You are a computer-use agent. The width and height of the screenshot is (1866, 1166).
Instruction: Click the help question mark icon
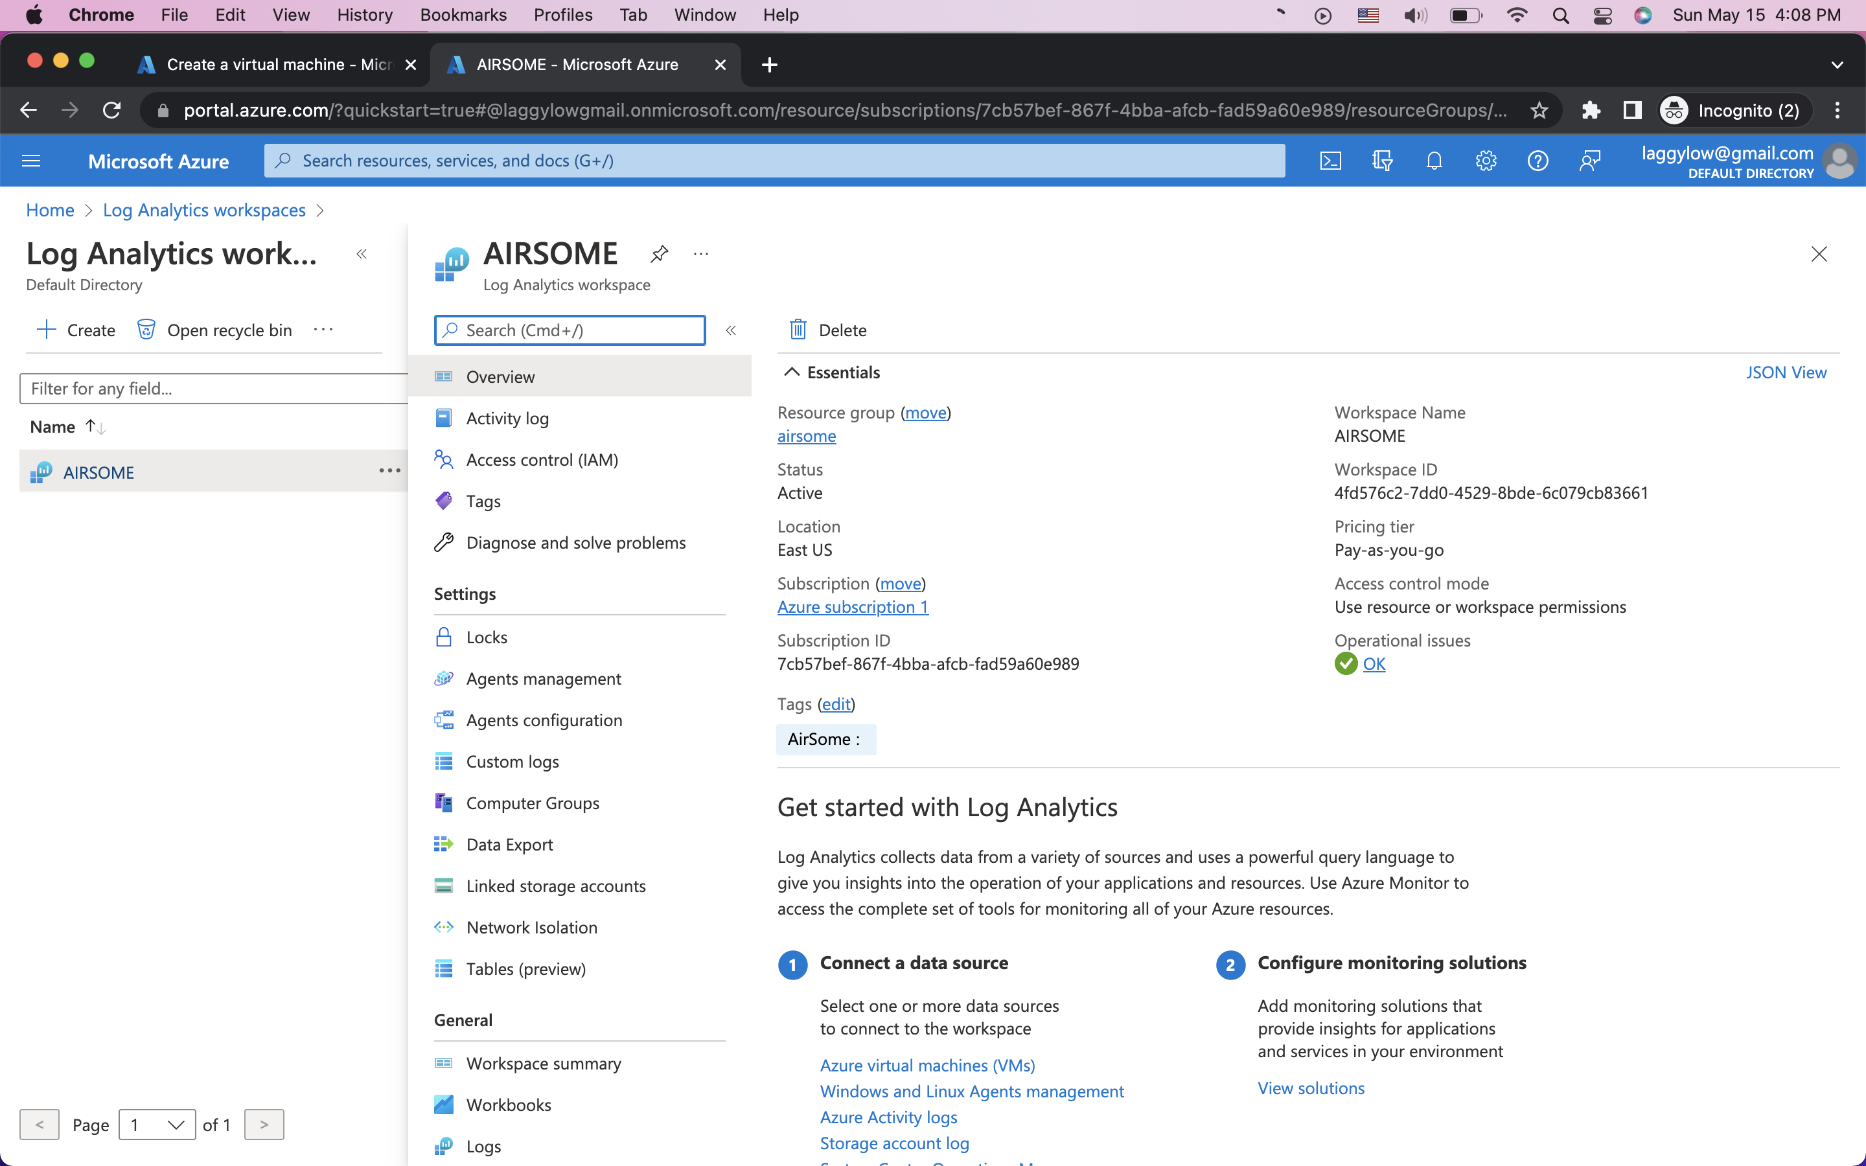(x=1538, y=161)
